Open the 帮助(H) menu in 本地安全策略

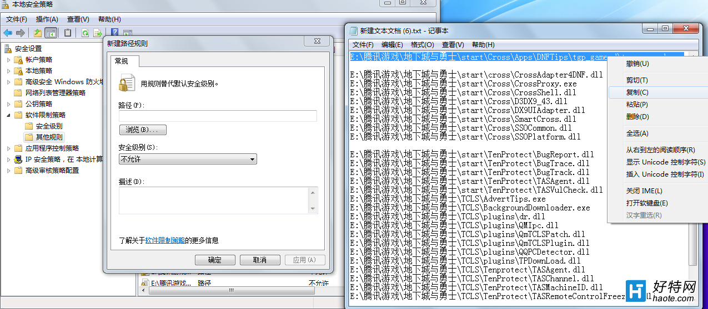(109, 19)
